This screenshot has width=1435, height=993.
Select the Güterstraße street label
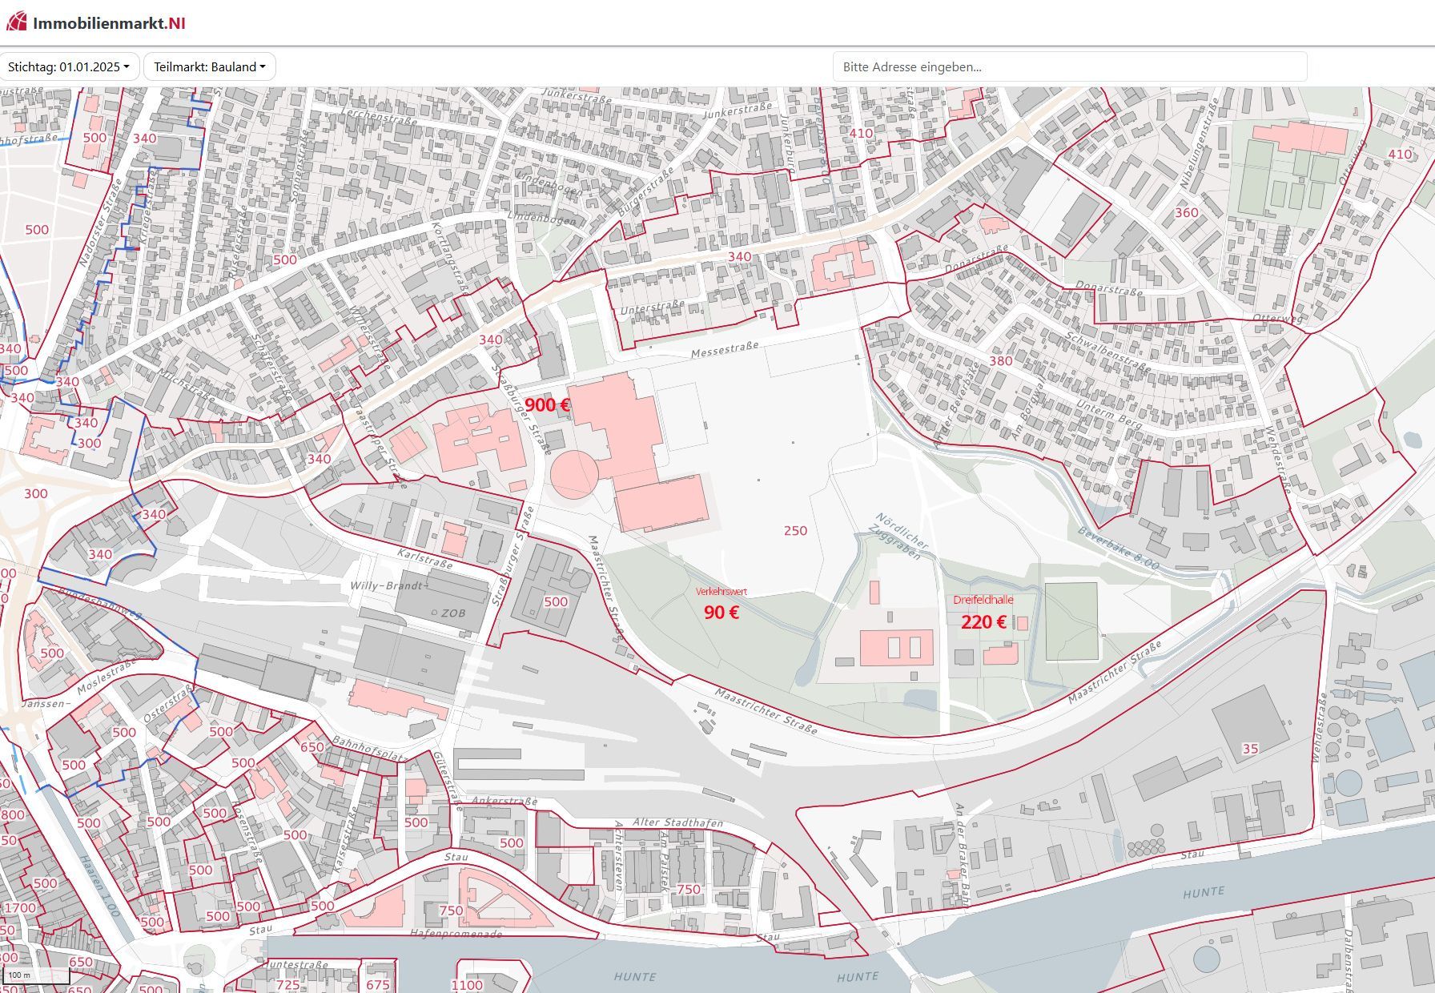448,781
